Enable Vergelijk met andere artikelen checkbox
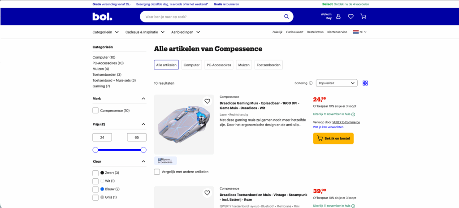 [157, 172]
